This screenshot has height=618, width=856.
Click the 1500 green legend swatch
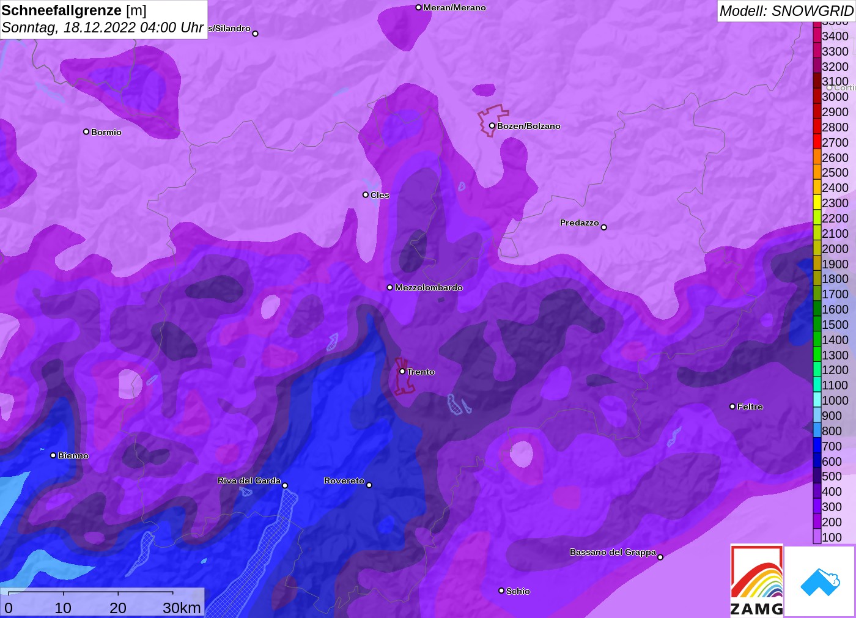pos(817,325)
